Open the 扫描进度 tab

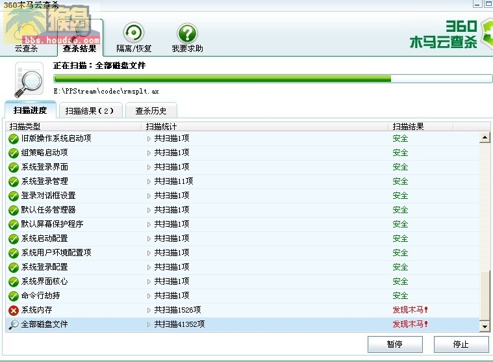click(x=30, y=110)
